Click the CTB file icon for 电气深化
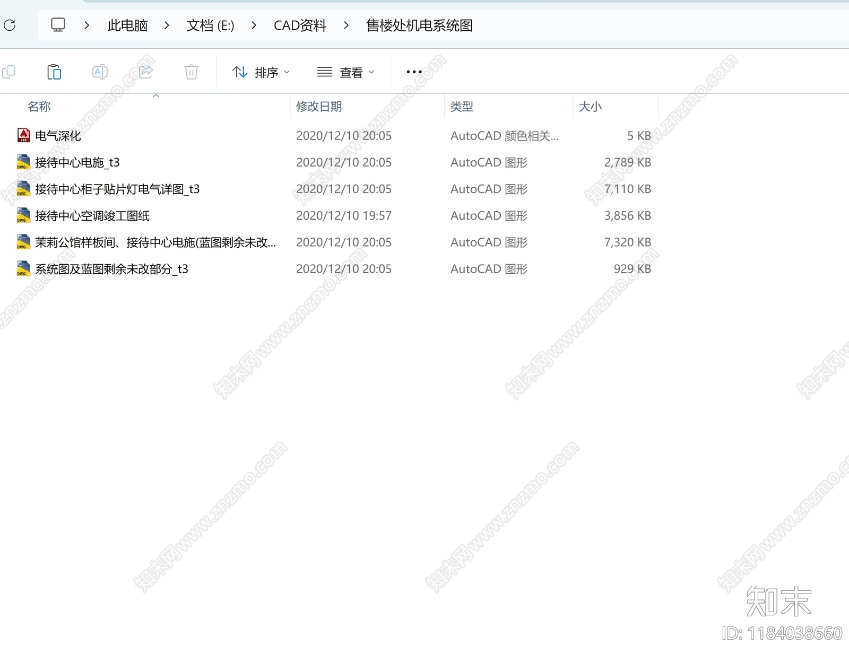 coord(23,135)
